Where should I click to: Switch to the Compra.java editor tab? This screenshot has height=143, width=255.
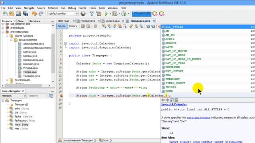[112, 21]
